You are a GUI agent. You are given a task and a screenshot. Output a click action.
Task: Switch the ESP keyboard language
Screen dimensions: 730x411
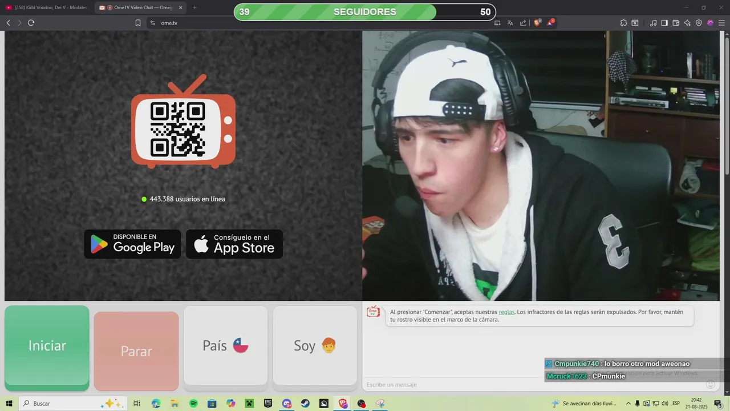click(x=676, y=404)
